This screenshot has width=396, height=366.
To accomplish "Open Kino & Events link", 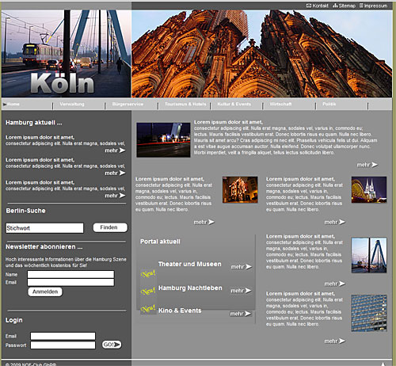I will point(180,311).
